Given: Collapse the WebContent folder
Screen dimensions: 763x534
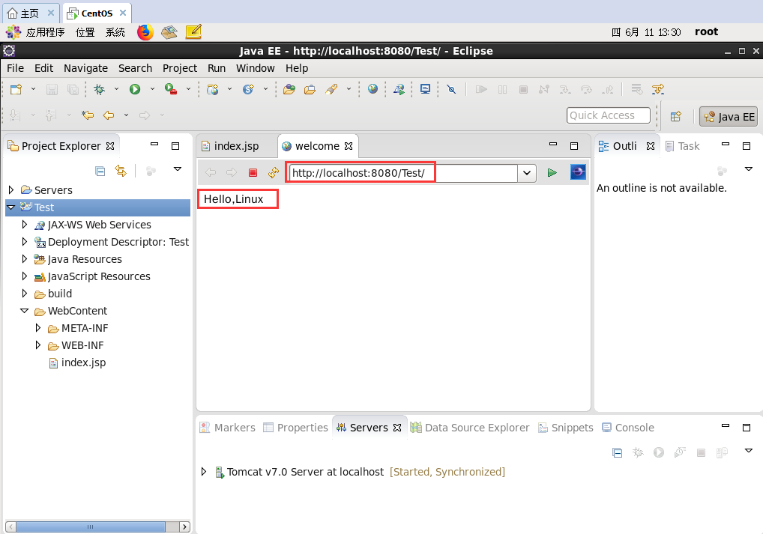Looking at the screenshot, I should click(24, 311).
